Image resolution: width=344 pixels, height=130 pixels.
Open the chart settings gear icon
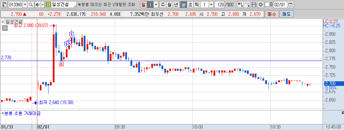pyautogui.click(x=260, y=5)
